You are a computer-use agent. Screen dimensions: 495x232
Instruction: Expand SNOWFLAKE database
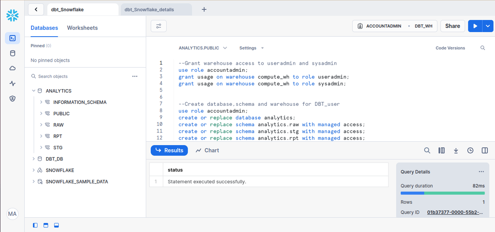[34, 170]
